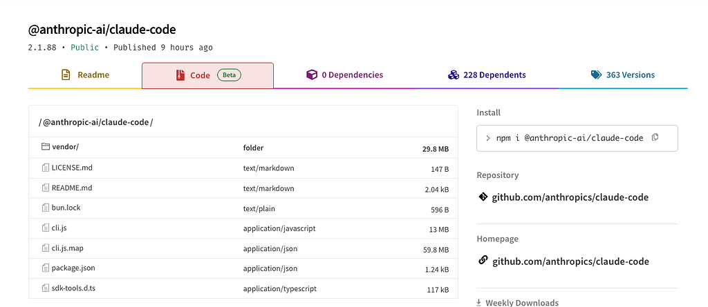Open the Readme tab

click(x=85, y=75)
